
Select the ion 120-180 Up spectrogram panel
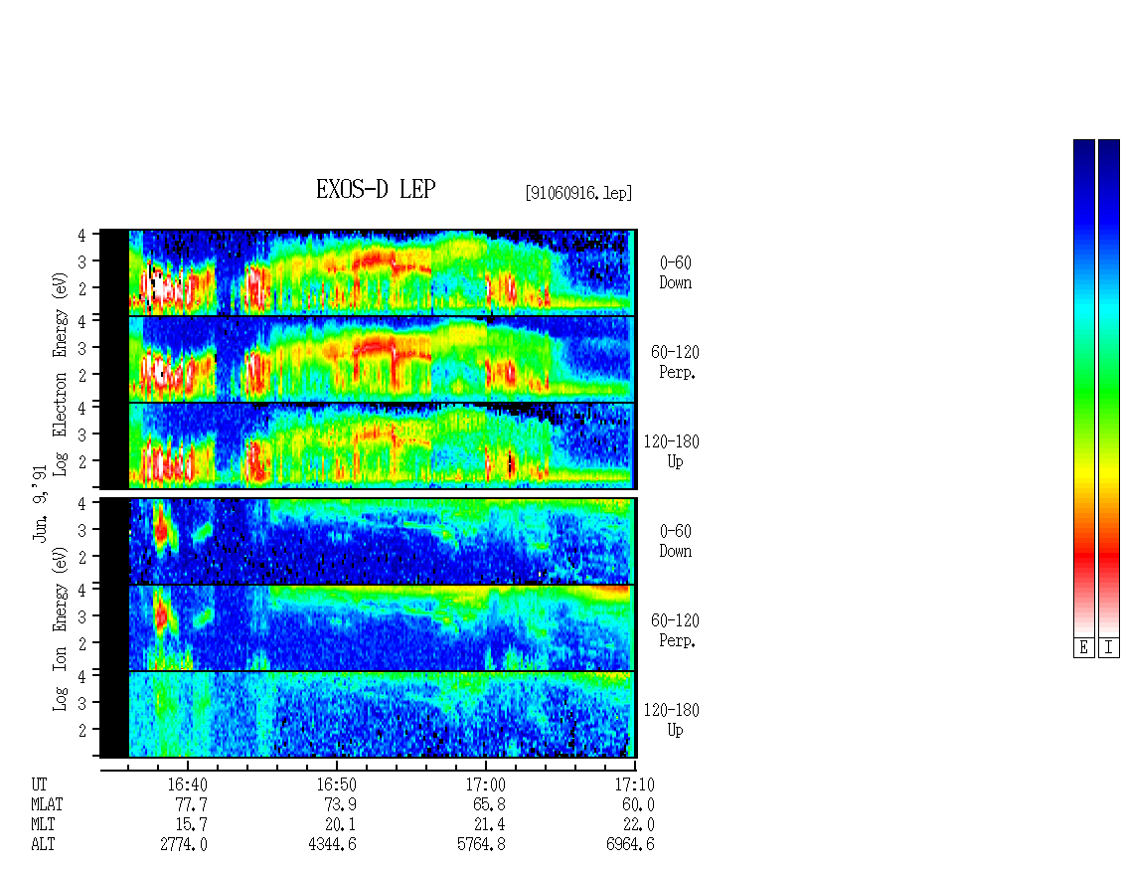[x=368, y=715]
